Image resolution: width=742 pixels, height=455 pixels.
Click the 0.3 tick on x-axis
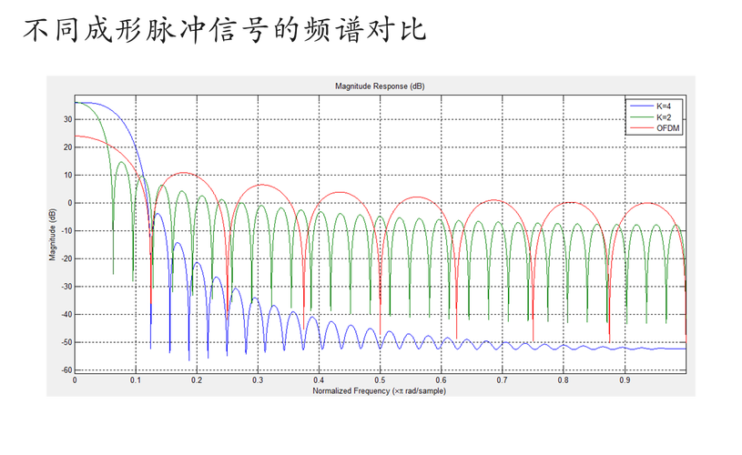tap(258, 379)
